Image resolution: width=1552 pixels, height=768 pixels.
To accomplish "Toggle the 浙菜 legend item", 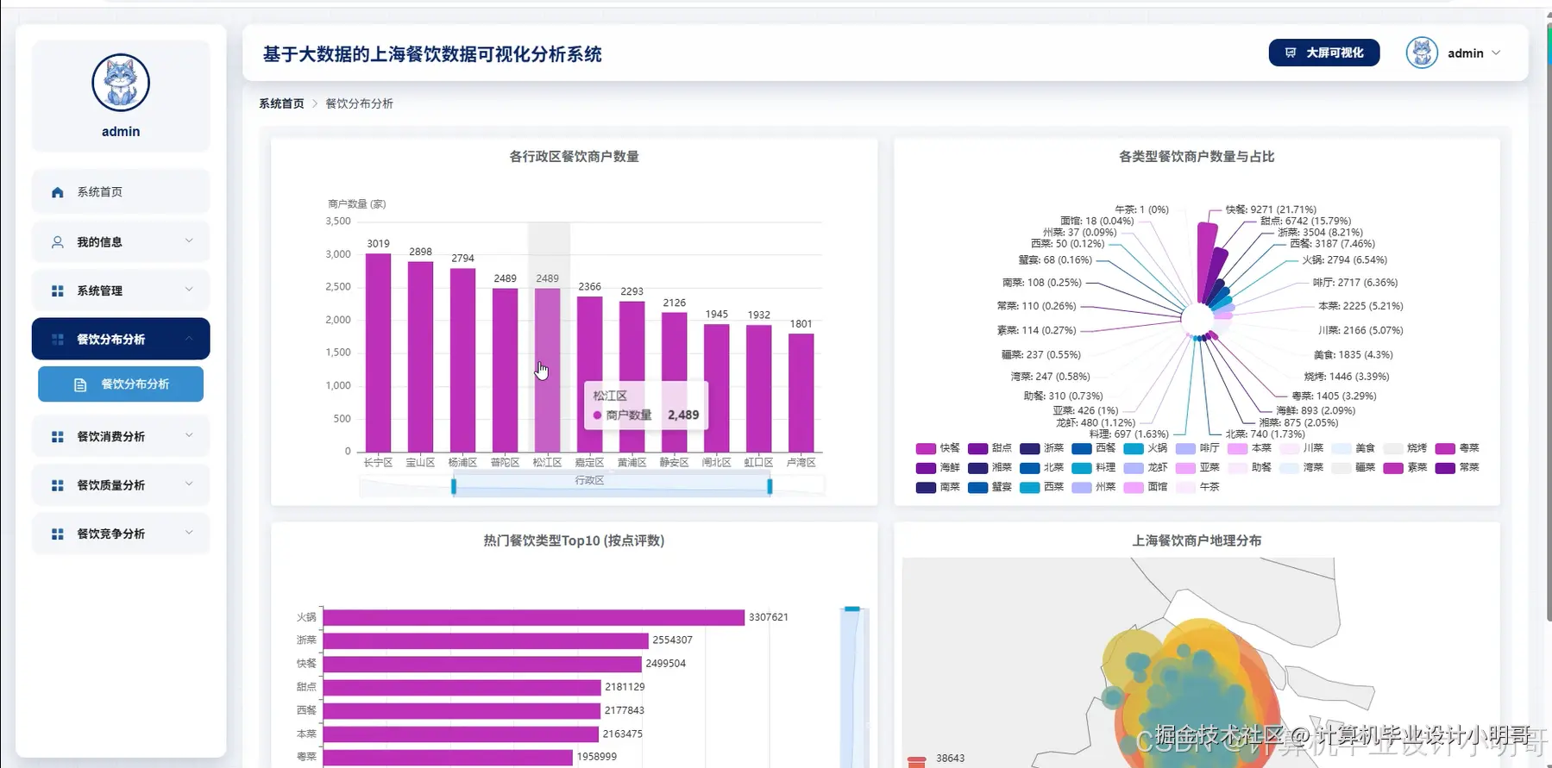I will coord(1041,448).
